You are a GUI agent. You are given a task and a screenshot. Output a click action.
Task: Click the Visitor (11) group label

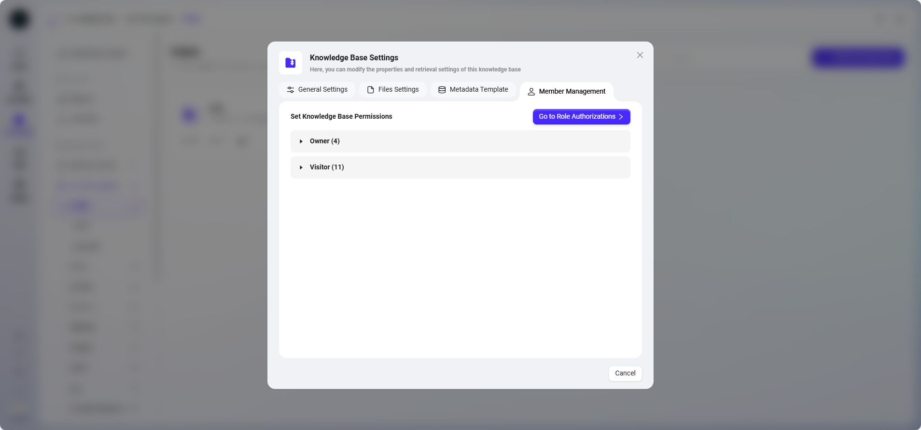click(x=327, y=167)
